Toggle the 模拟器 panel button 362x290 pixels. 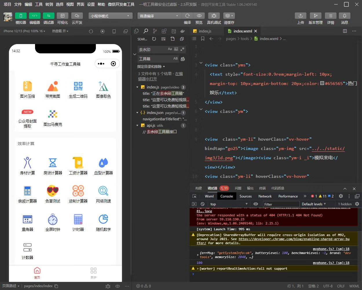[21, 16]
